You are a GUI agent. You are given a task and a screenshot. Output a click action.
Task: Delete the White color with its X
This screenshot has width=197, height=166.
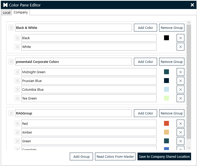click(x=181, y=47)
